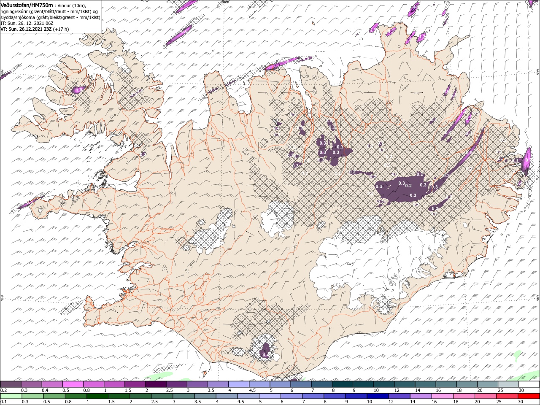
Task: Pick the pink rain swatch between 18 and 20
Action: [x=464, y=396]
